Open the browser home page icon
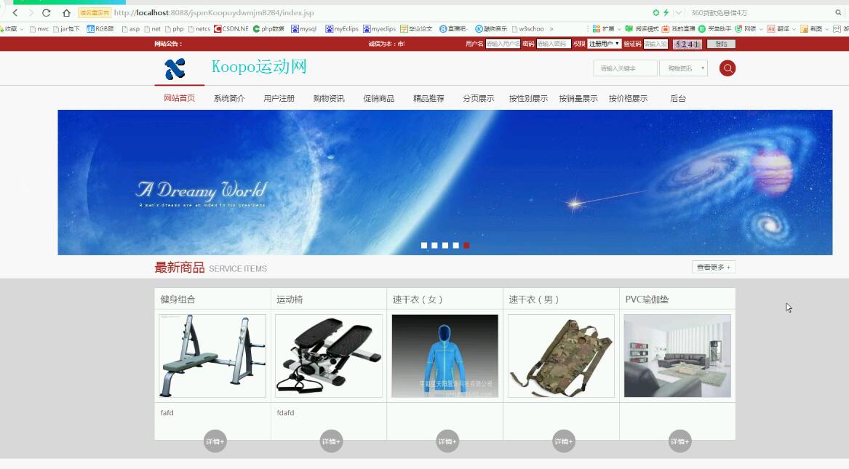The image size is (849, 469). [x=66, y=12]
